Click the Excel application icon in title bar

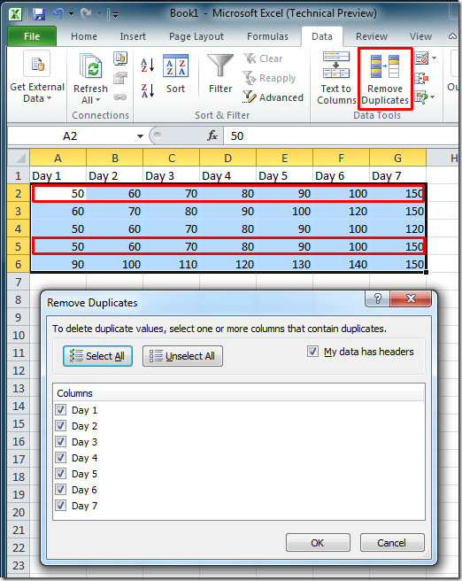point(15,14)
